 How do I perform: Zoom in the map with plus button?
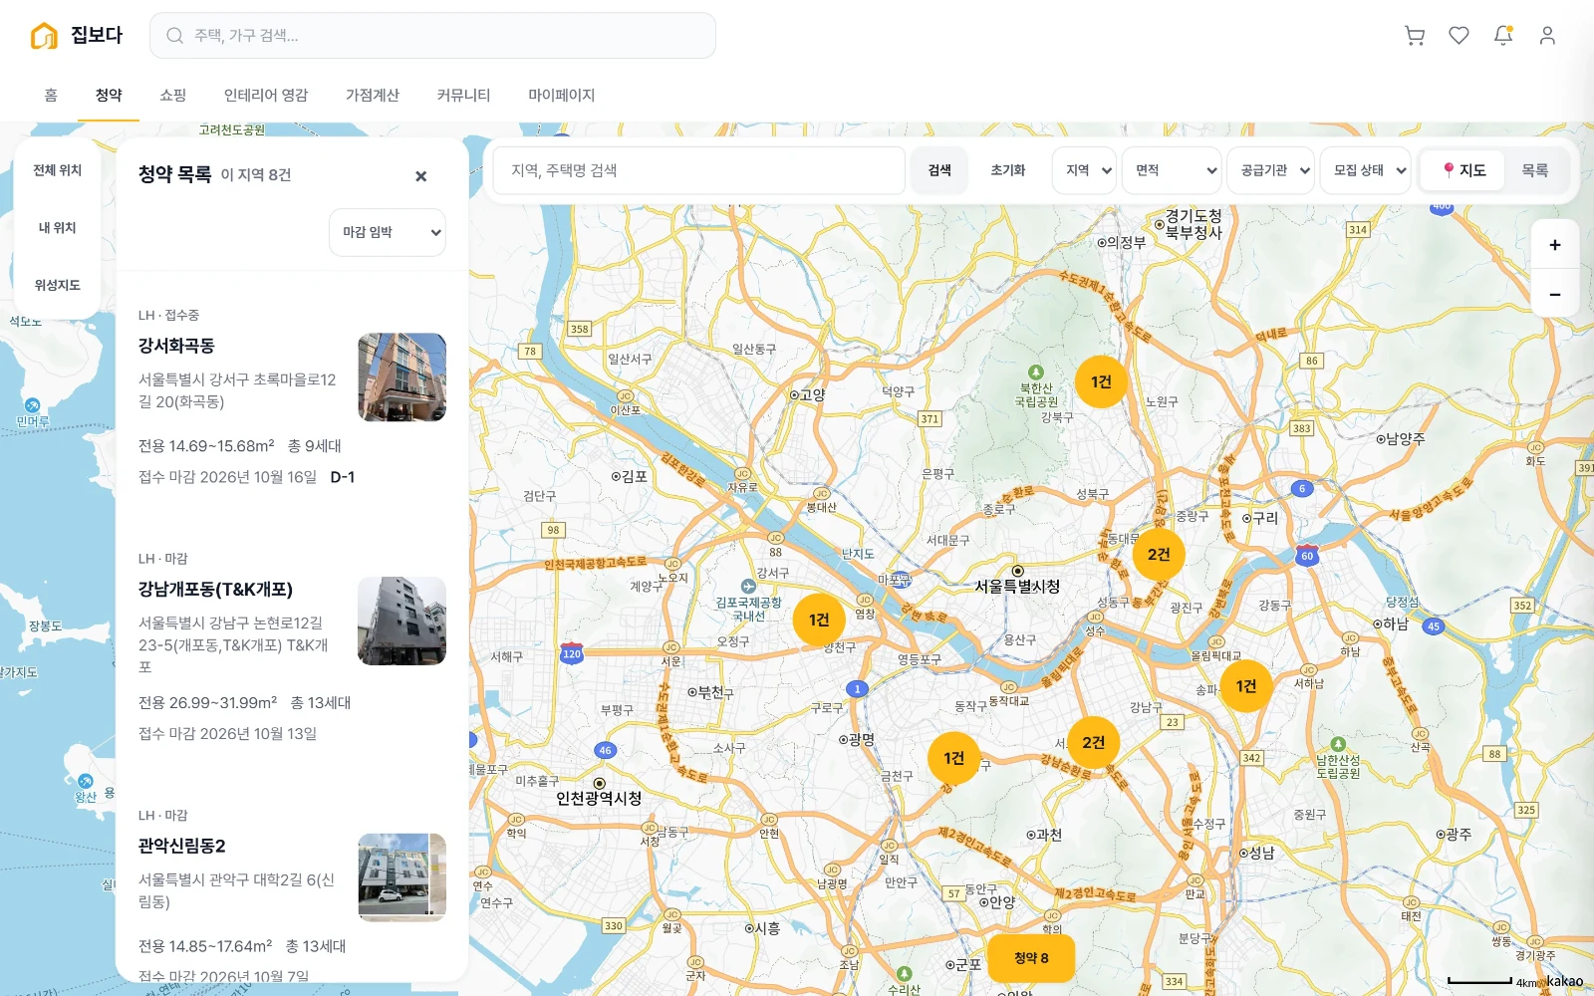coord(1554,245)
